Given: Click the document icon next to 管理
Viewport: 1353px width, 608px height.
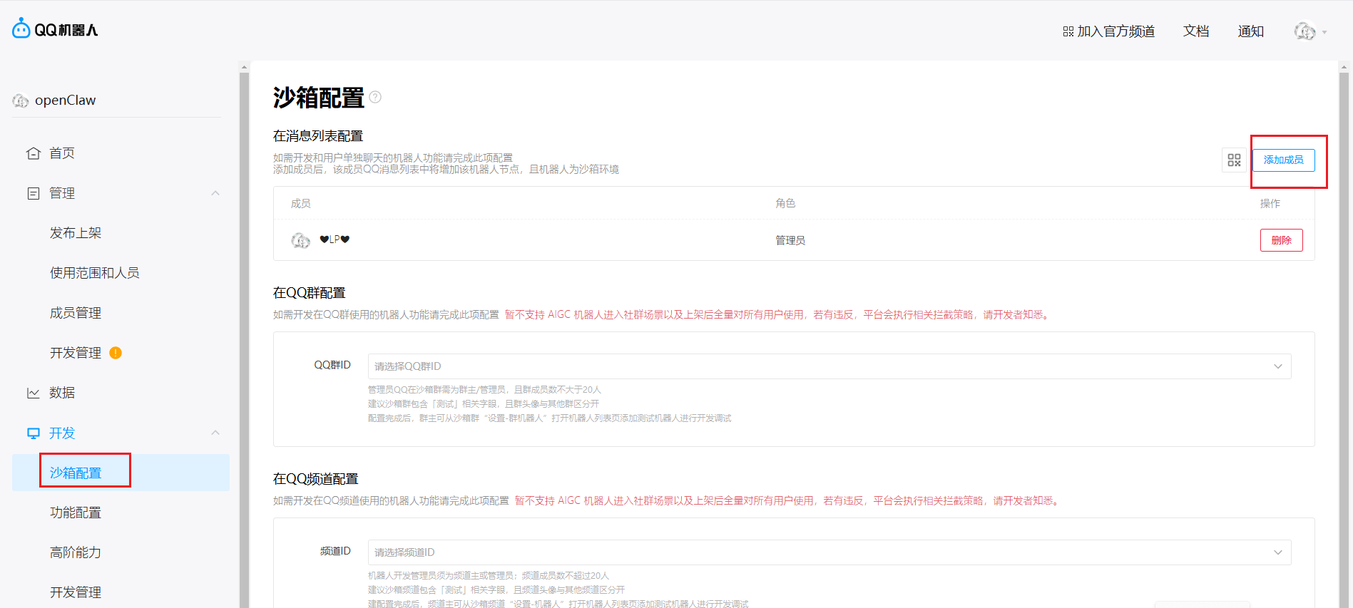Looking at the screenshot, I should 34,193.
